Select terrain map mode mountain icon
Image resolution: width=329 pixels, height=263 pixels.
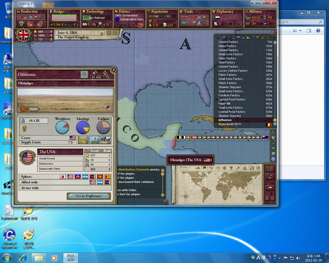pyautogui.click(x=198, y=168)
